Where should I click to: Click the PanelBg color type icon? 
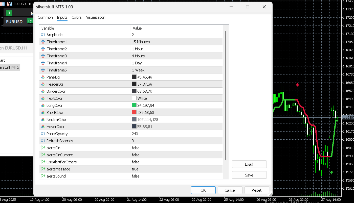tap(43, 77)
